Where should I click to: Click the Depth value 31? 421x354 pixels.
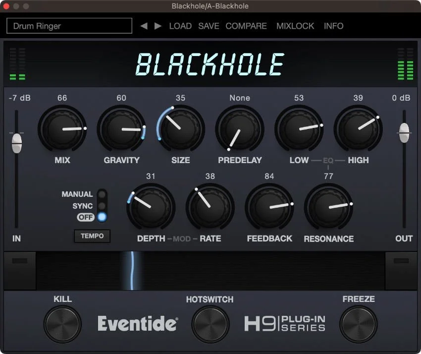tap(151, 177)
